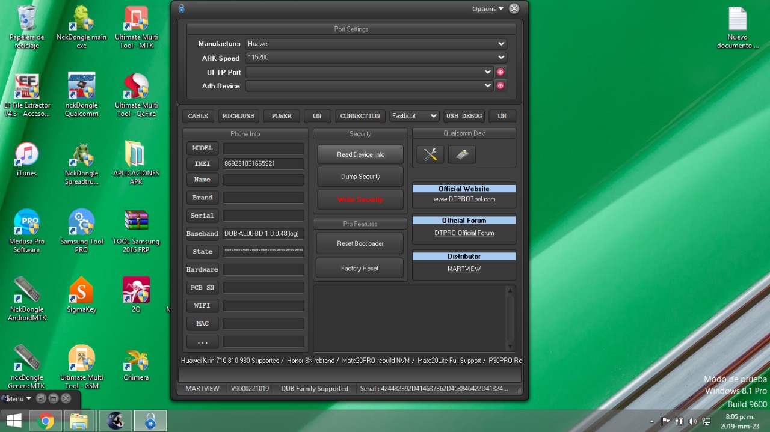Click into the IMEI value field
This screenshot has width=770, height=432.
click(x=263, y=163)
